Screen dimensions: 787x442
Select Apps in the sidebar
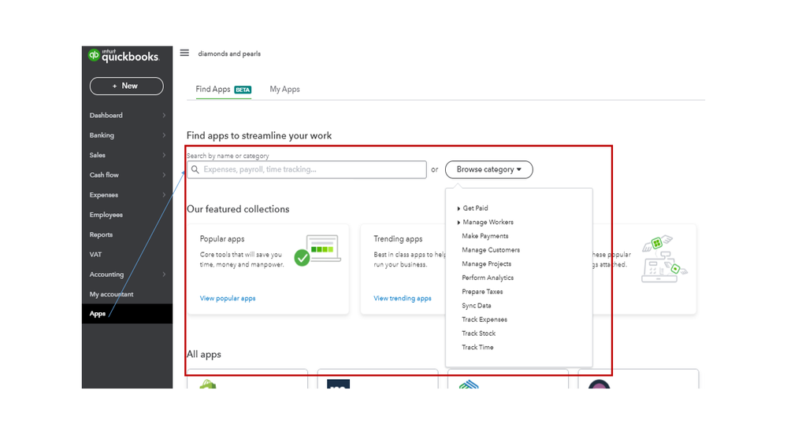point(127,314)
